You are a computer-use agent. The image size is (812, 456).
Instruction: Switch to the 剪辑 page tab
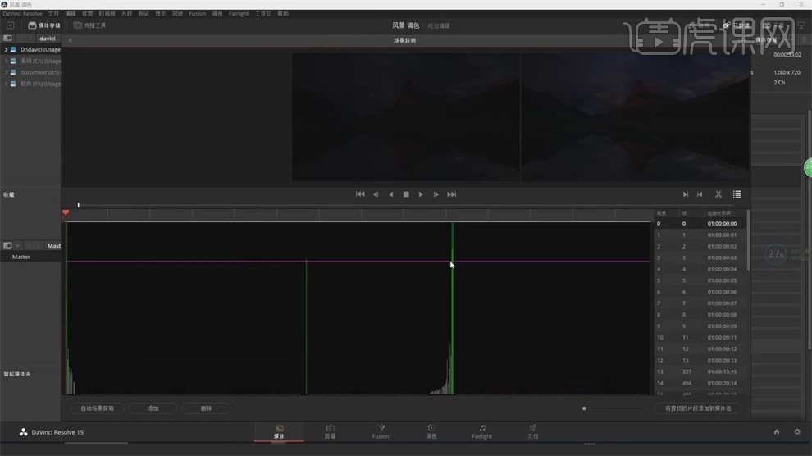pyautogui.click(x=330, y=431)
